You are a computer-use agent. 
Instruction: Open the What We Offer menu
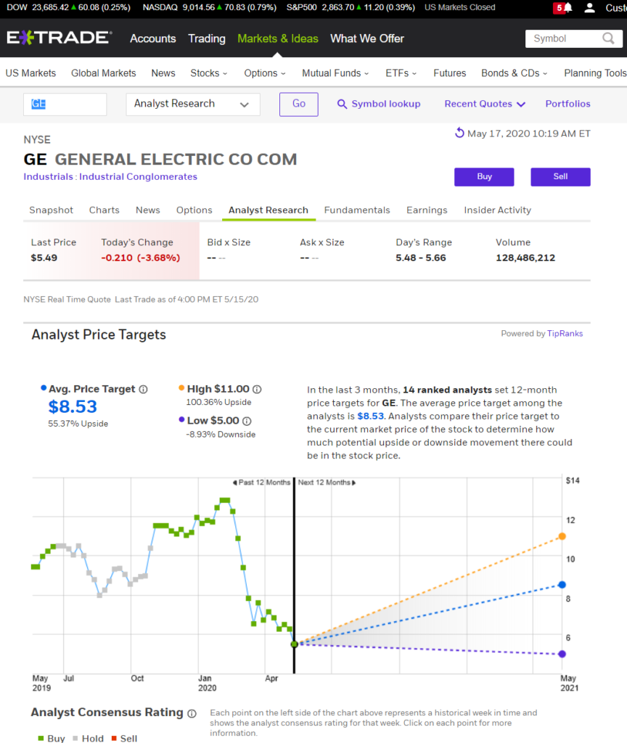[367, 38]
